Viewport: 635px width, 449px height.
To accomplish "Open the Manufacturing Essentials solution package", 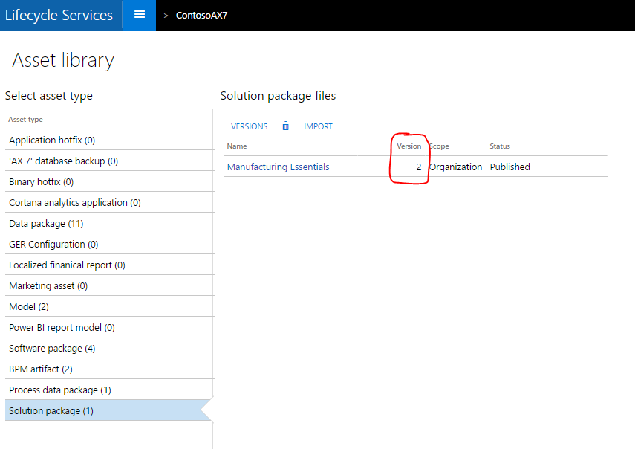I will (278, 167).
